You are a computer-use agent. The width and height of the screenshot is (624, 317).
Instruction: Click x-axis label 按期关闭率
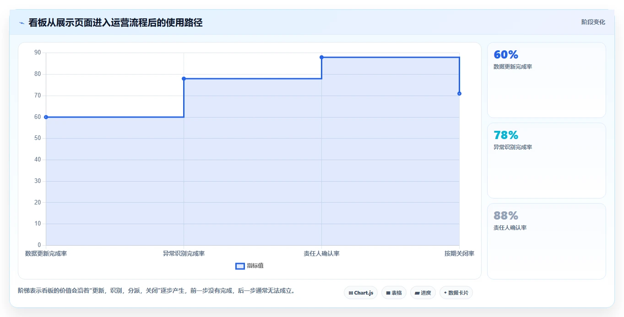pos(459,253)
